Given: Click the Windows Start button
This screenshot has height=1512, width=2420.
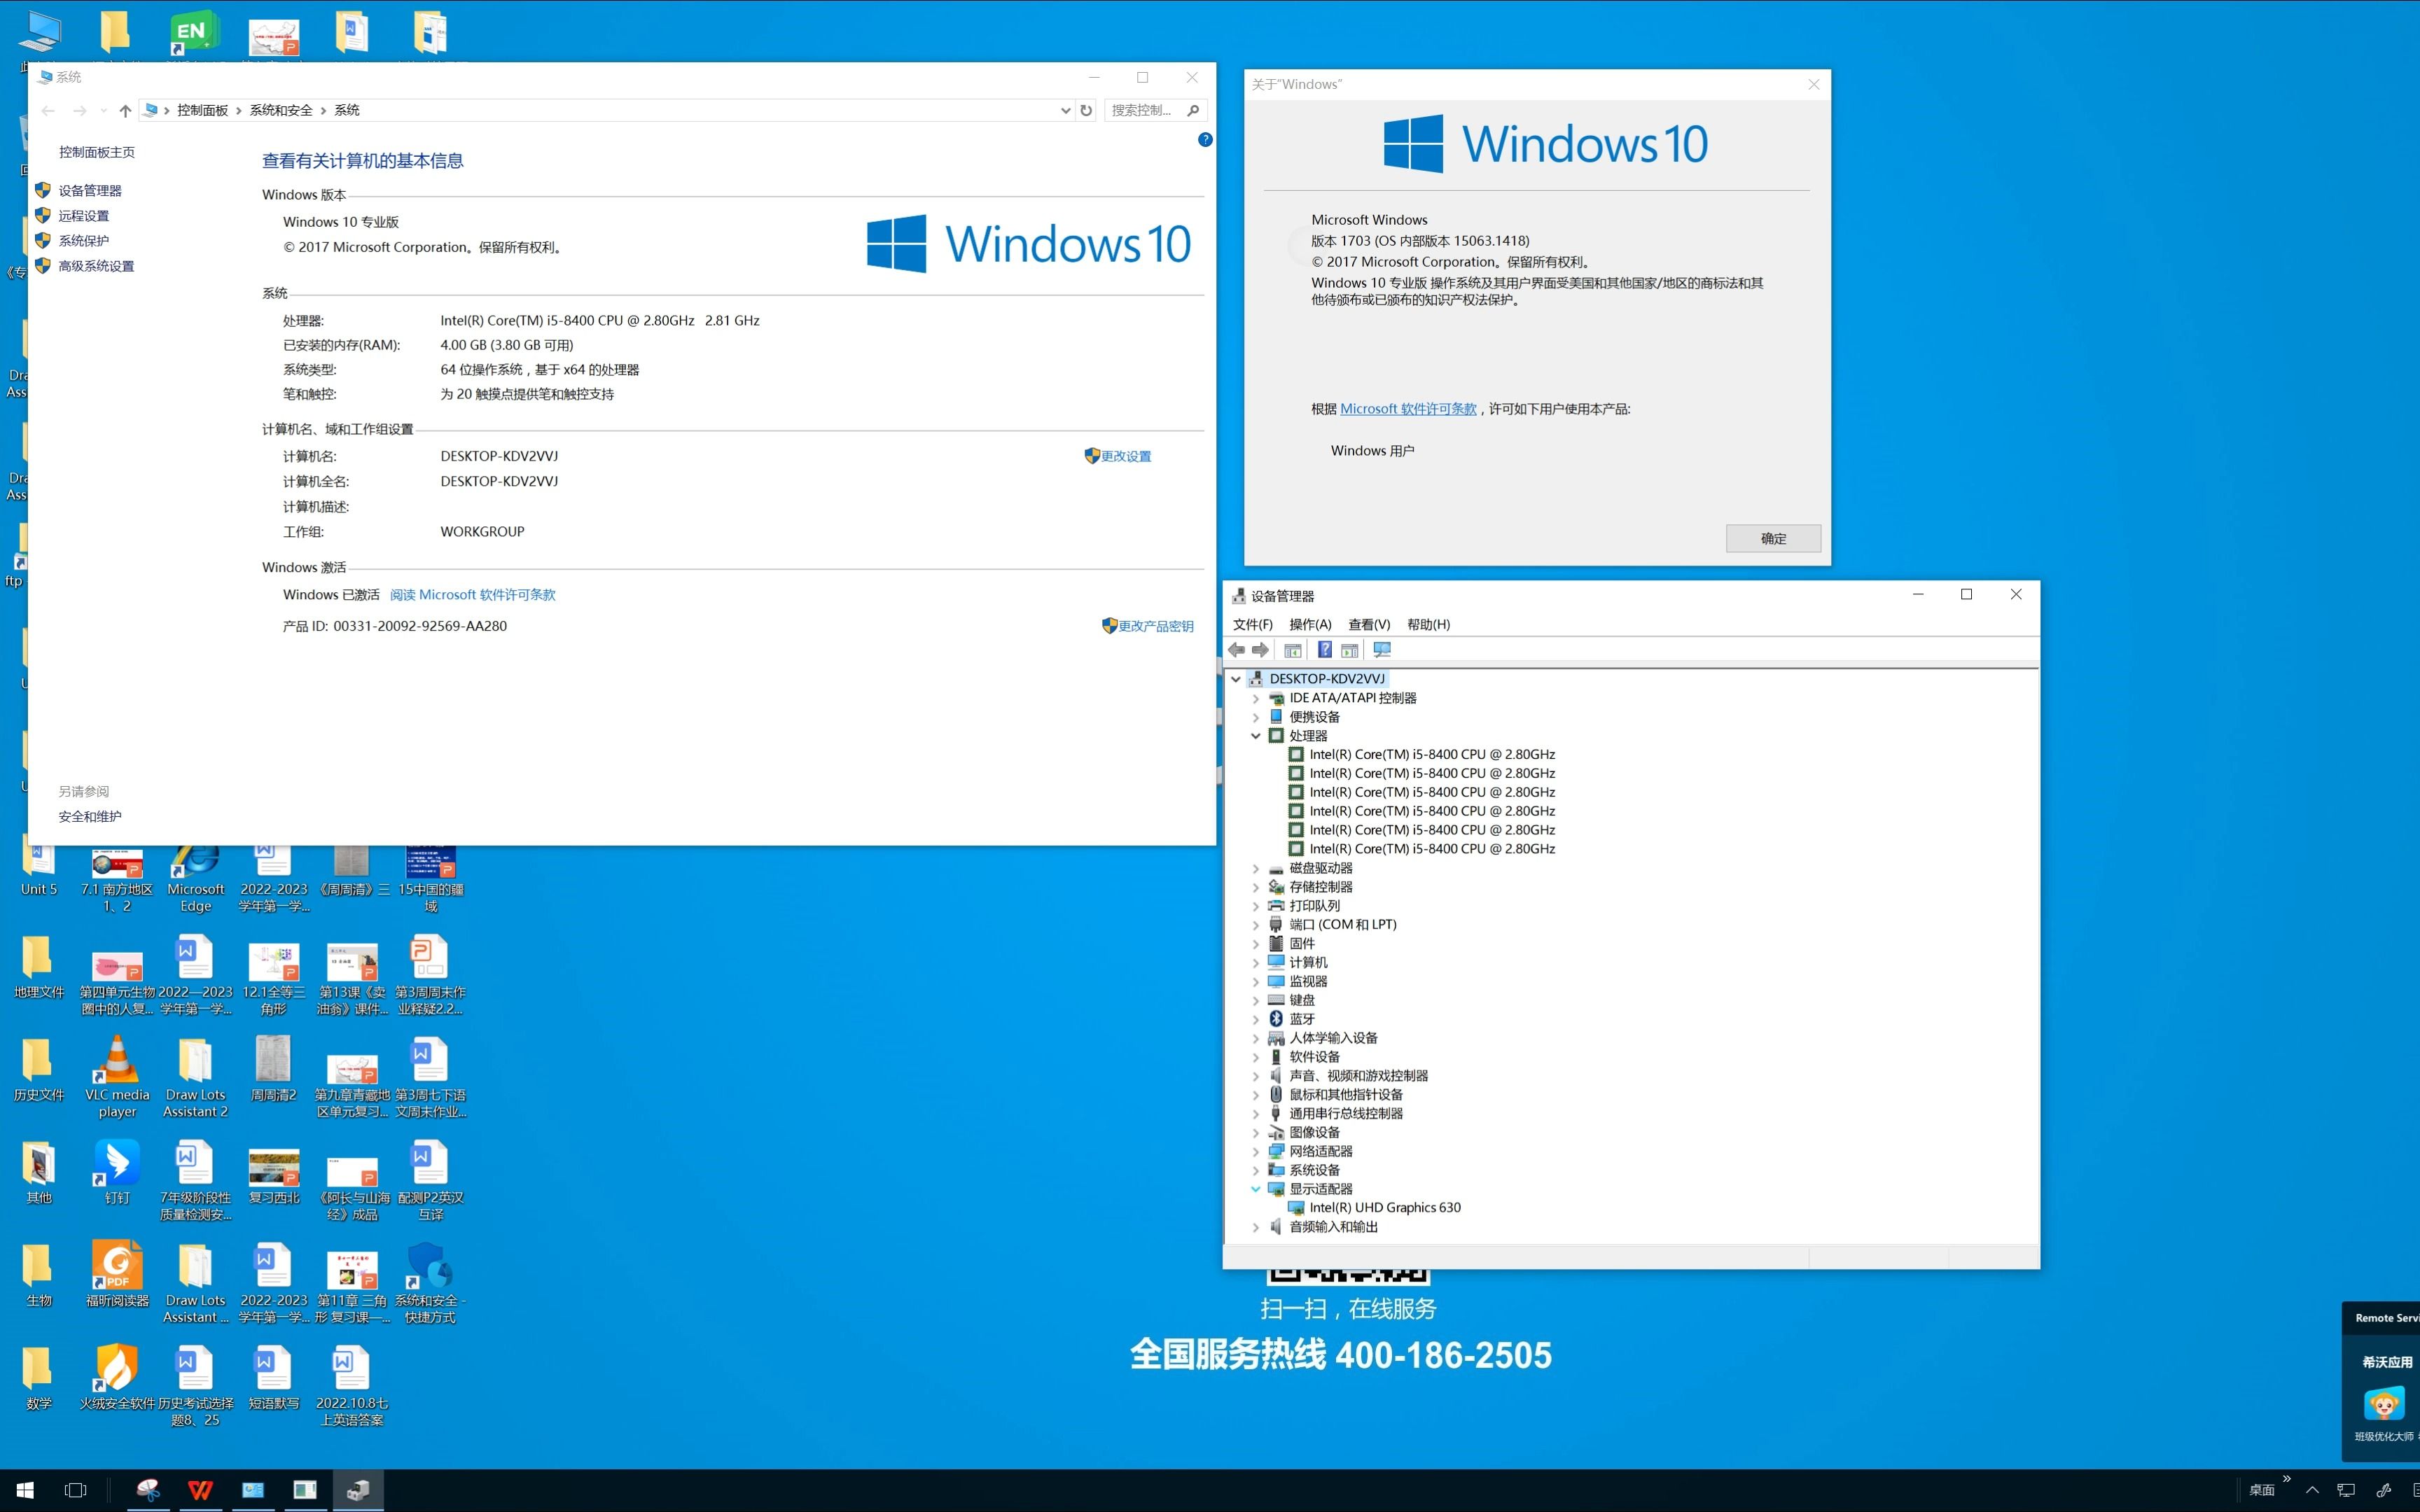Looking at the screenshot, I should [25, 1490].
